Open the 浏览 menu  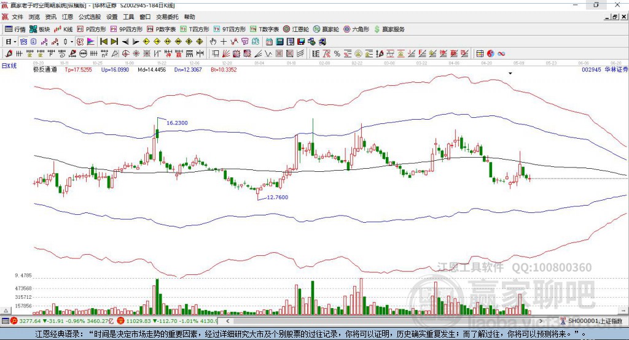click(x=34, y=17)
